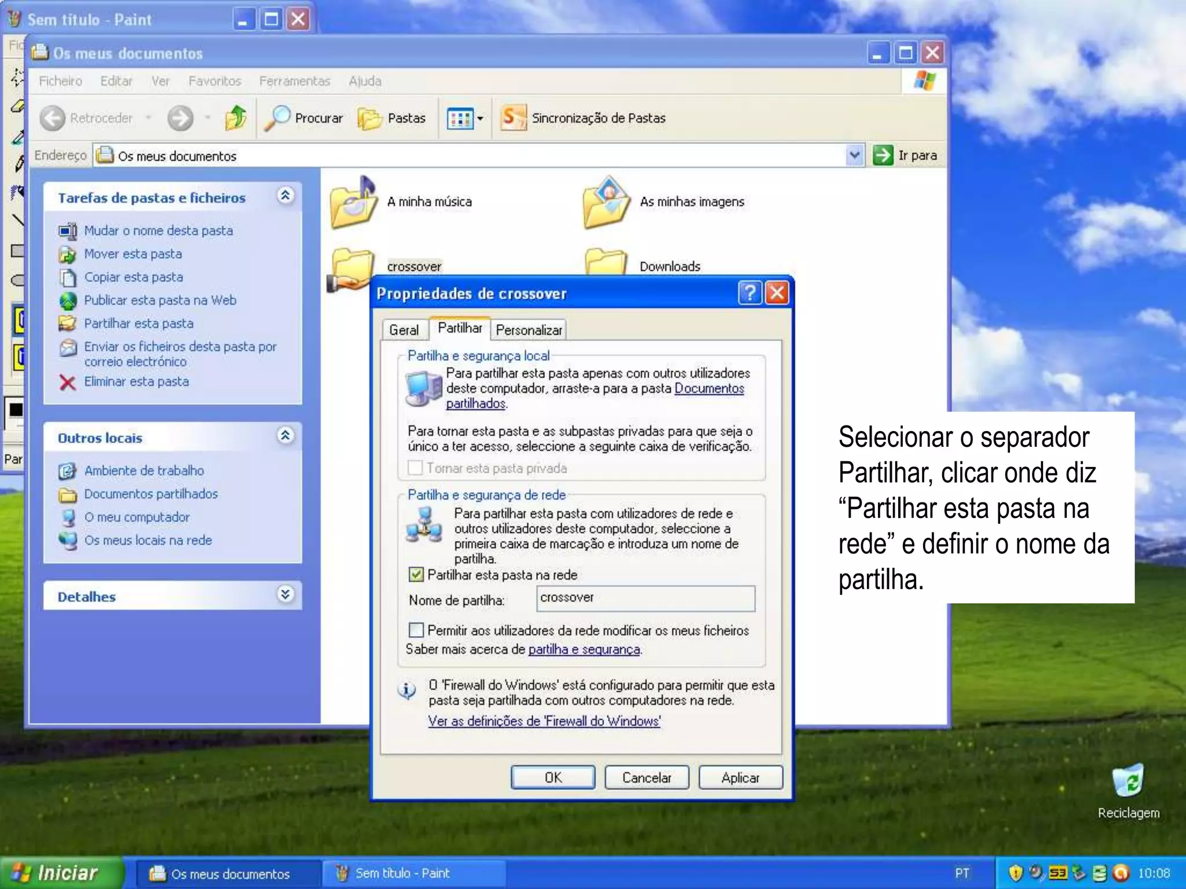Click the Procurar search icon
The width and height of the screenshot is (1186, 889).
(278, 118)
